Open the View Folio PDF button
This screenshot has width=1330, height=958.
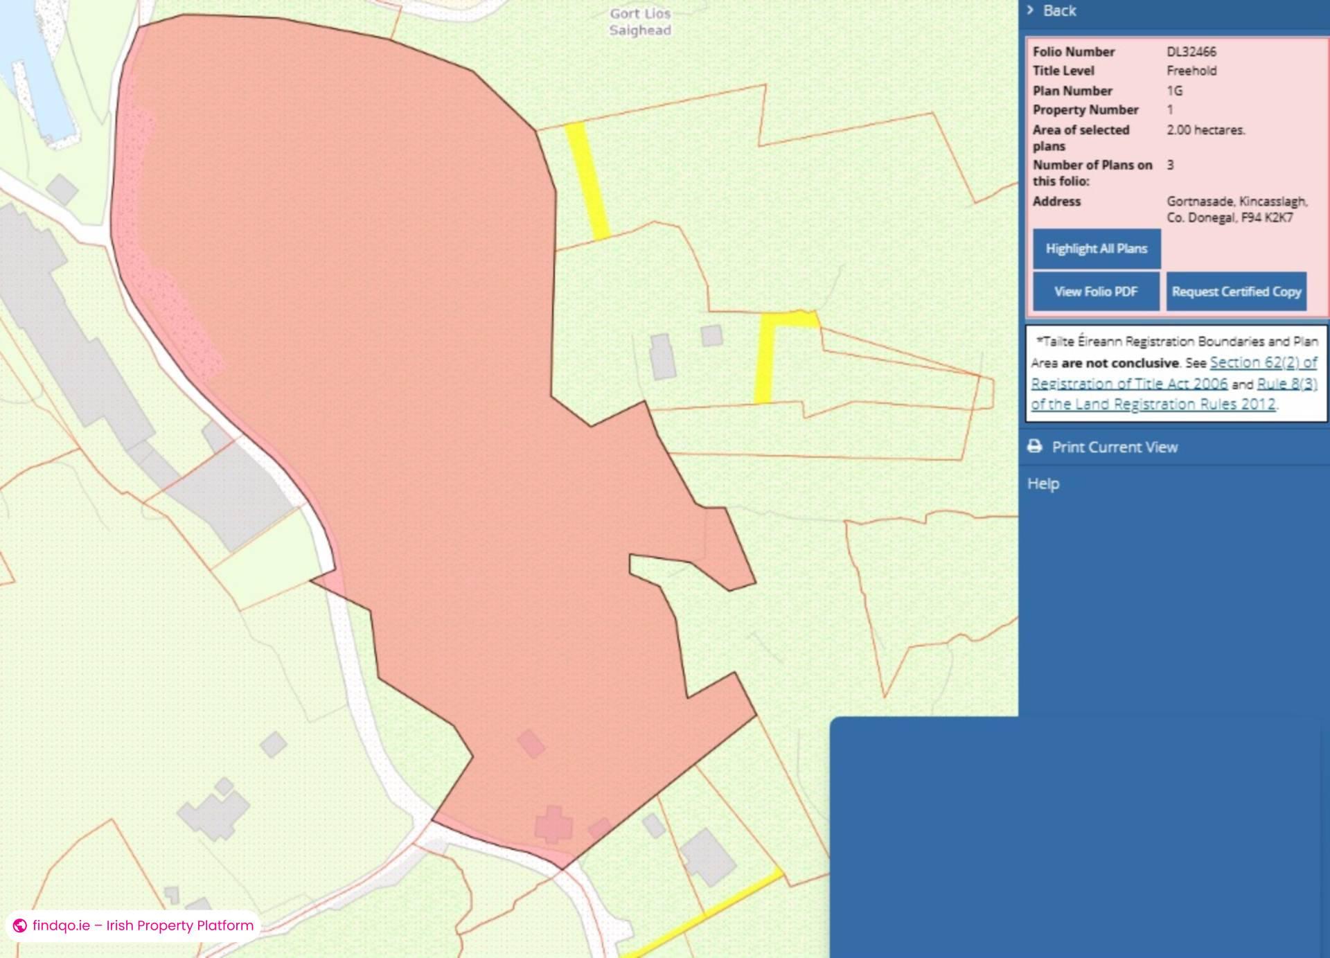(1095, 292)
